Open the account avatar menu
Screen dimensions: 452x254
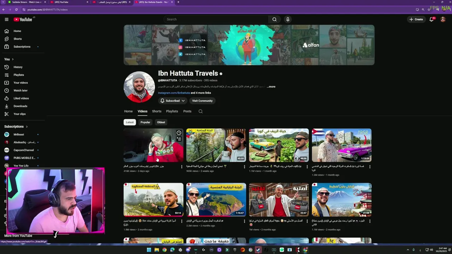click(443, 19)
